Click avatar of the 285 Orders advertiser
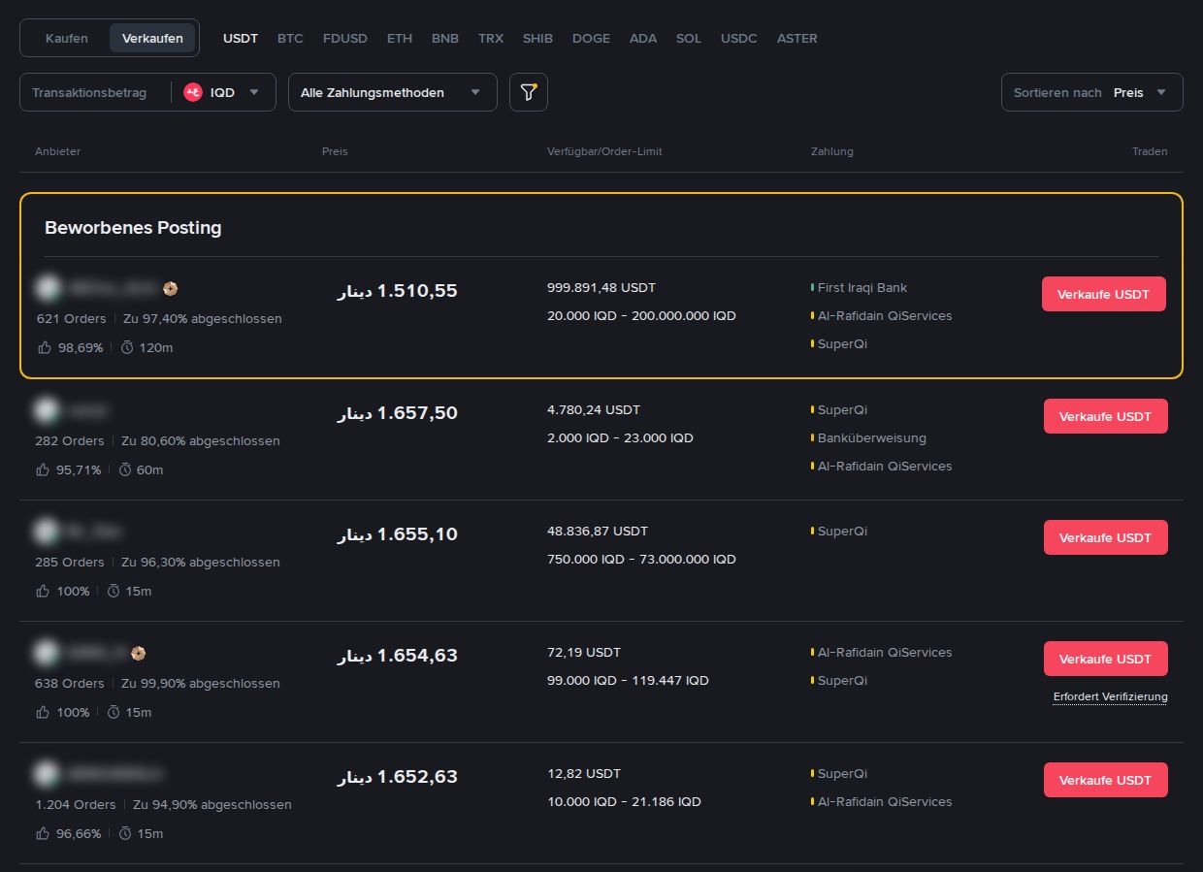Image resolution: width=1203 pixels, height=872 pixels. 47,531
